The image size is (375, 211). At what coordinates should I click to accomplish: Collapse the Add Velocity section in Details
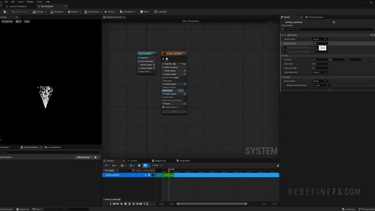point(282,35)
